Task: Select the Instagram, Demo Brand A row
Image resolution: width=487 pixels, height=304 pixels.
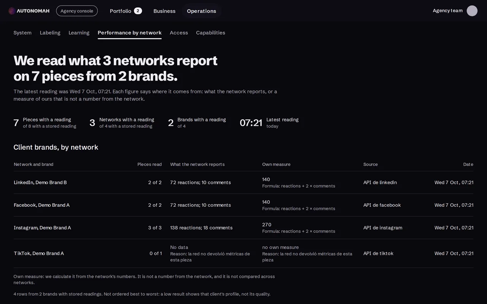Action: [x=243, y=228]
